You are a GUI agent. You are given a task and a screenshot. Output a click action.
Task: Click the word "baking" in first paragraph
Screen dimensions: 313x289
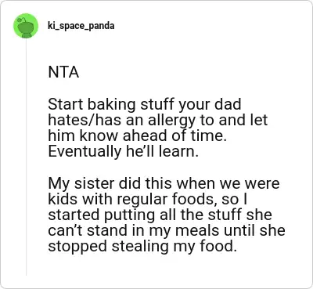(x=111, y=105)
